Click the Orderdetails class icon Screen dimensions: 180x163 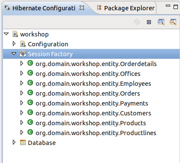[x=30, y=63]
